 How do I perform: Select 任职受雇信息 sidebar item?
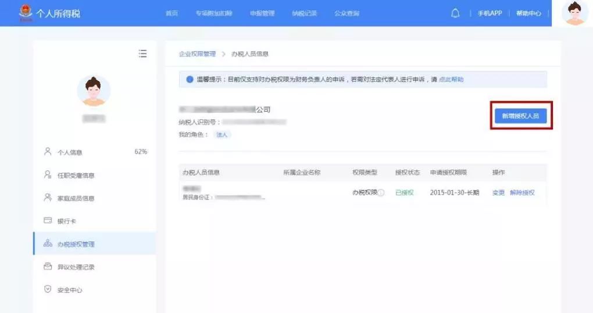pyautogui.click(x=76, y=175)
